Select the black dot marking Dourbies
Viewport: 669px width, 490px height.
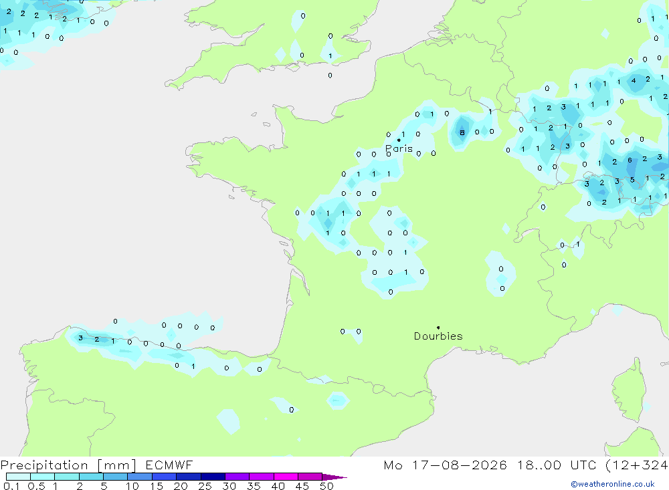[x=438, y=328]
